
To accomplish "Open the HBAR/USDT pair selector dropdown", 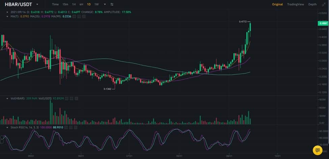I will point(37,4).
